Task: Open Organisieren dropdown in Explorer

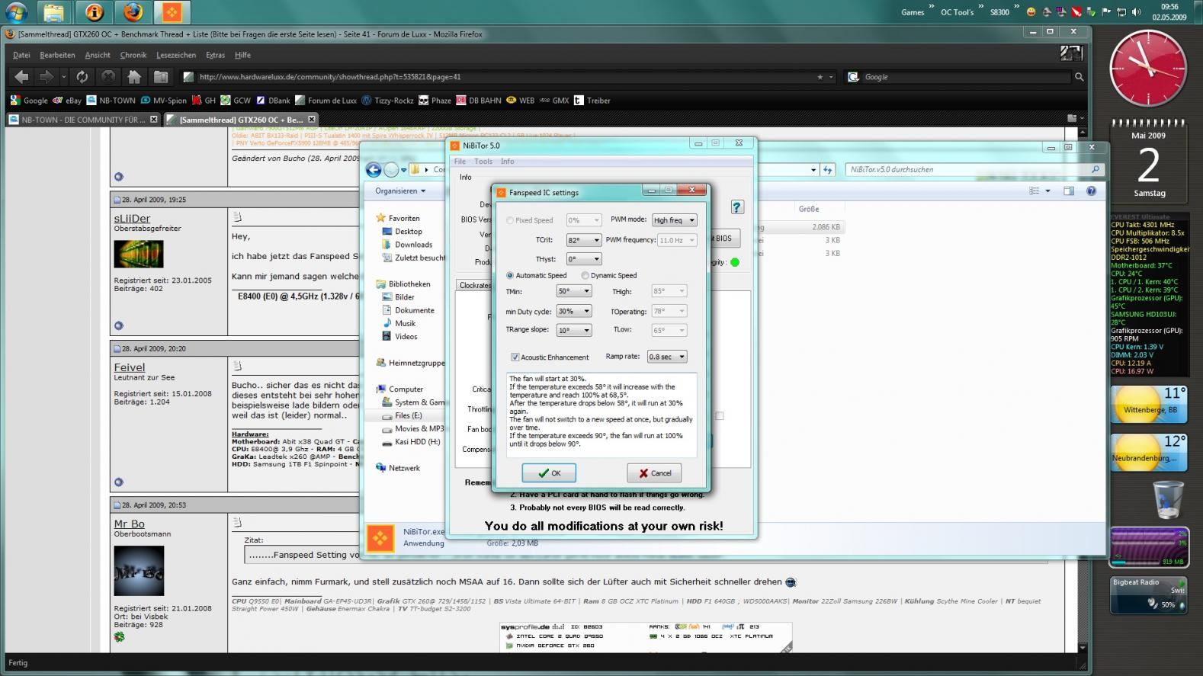Action: [399, 191]
